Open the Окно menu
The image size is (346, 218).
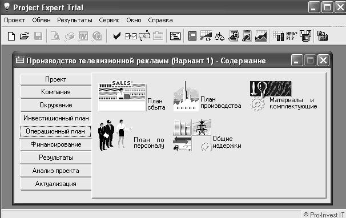[134, 21]
